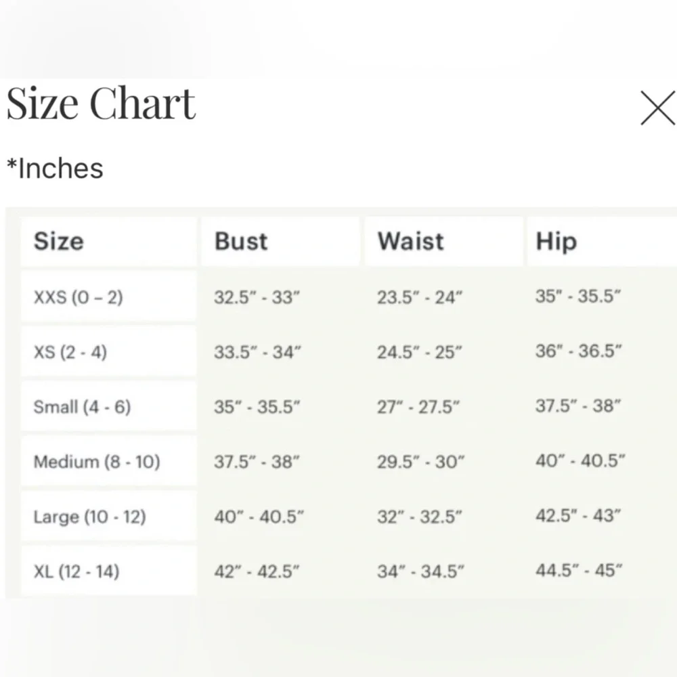
Task: Click the *Inches unit label
Action: pos(56,169)
